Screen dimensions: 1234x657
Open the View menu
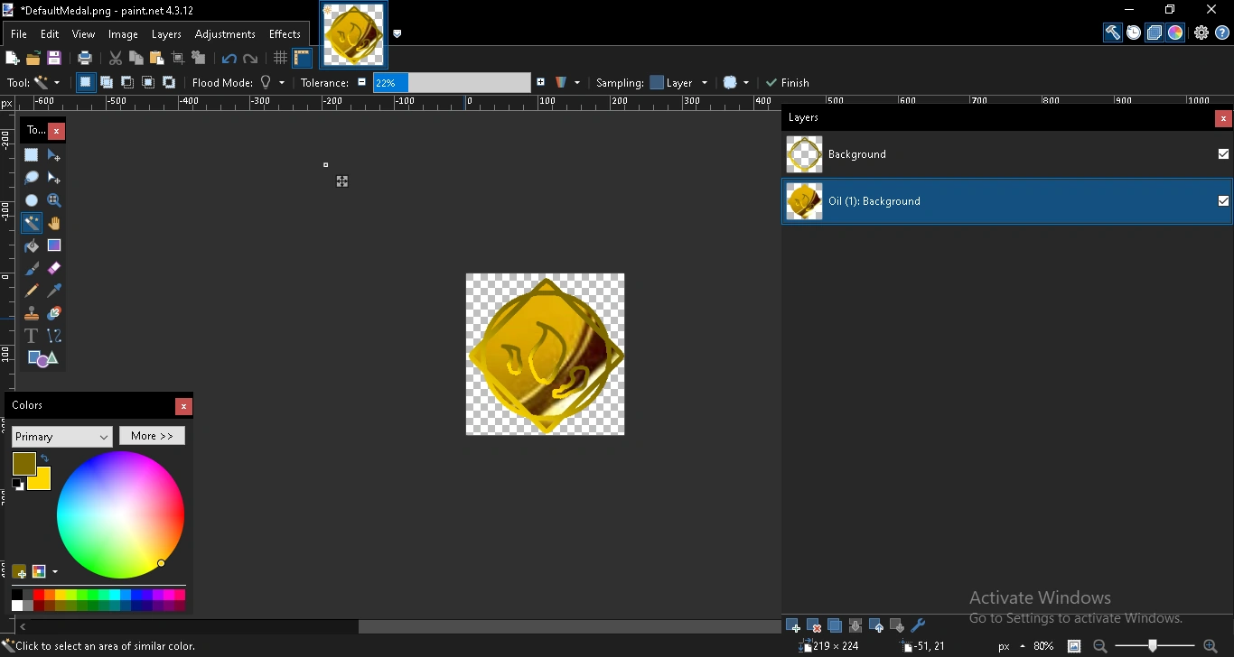(84, 34)
